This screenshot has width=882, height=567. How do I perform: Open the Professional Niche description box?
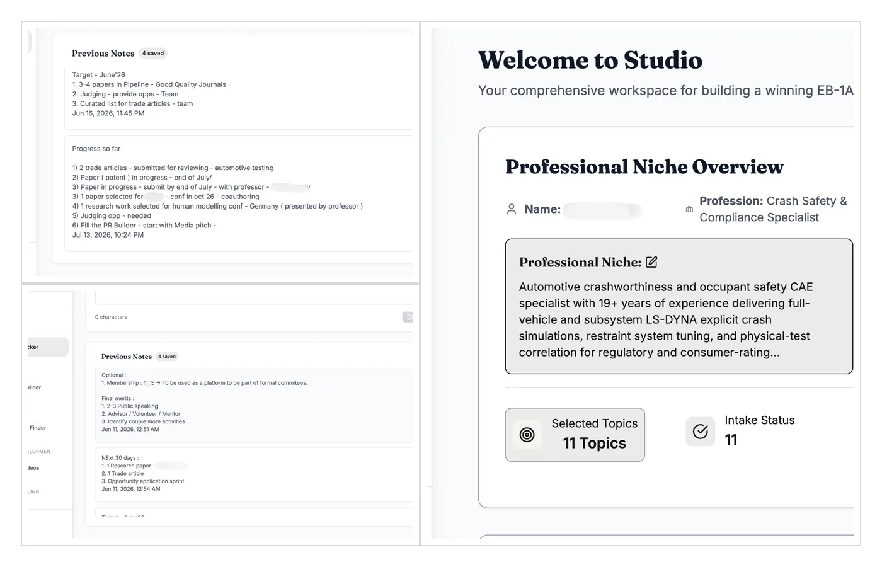pyautogui.click(x=679, y=306)
